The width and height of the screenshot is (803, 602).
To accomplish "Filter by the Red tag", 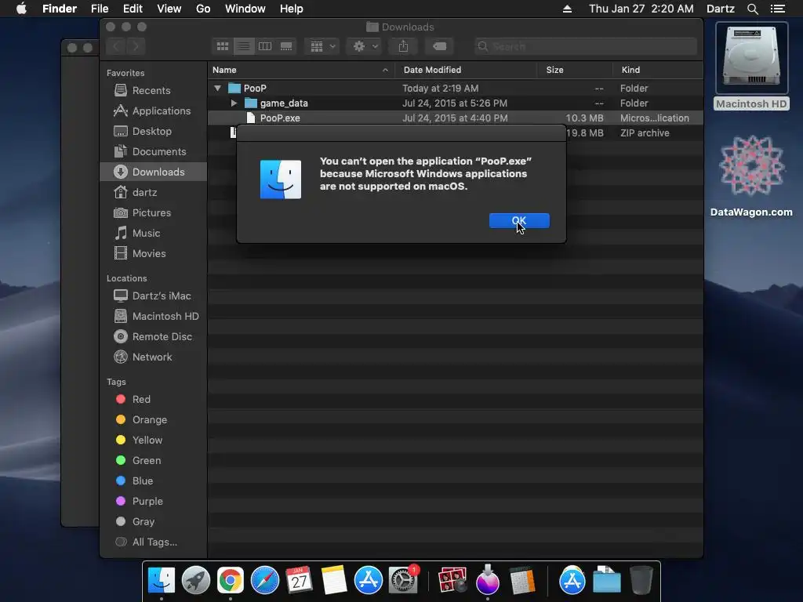I will 154,399.
